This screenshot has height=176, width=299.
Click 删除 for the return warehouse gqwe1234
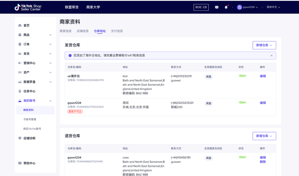pyautogui.click(x=263, y=162)
